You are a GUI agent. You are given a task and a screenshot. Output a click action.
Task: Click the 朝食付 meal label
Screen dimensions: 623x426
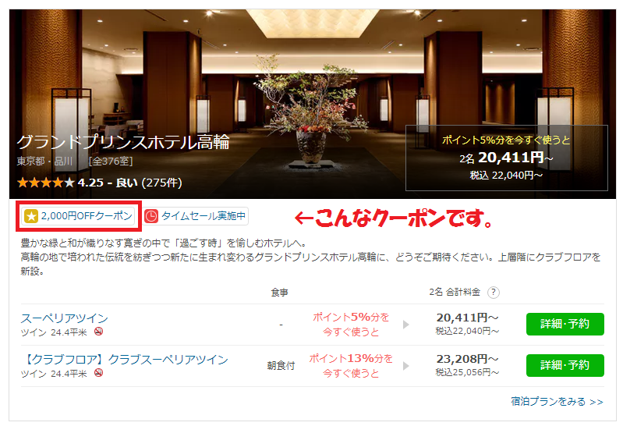281,366
